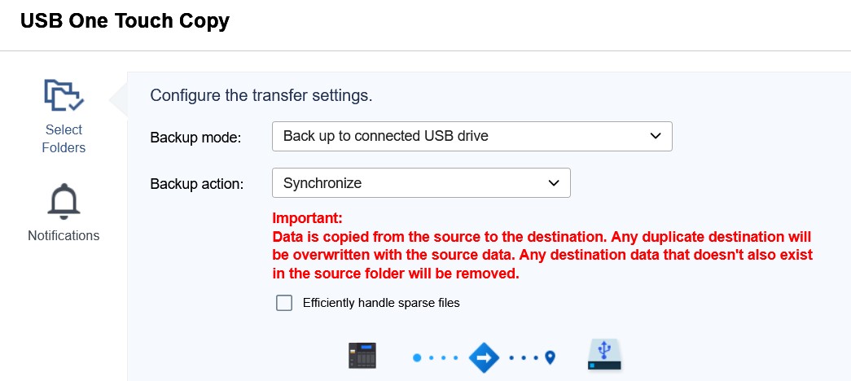Click the Notifications bell icon
Image resolution: width=851 pixels, height=381 pixels.
64,201
